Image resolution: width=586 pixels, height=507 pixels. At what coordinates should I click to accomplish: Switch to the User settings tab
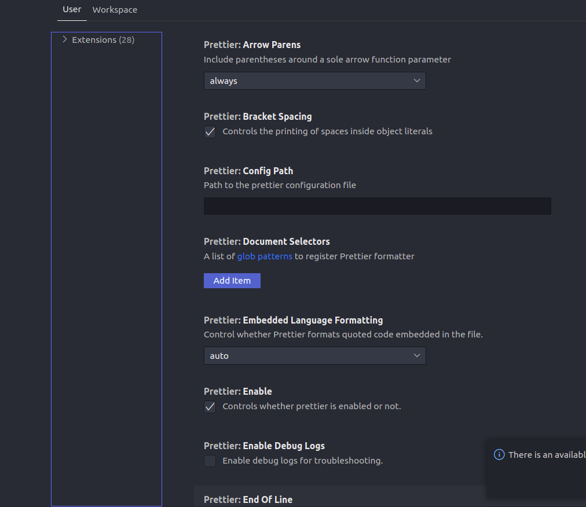coord(72,9)
